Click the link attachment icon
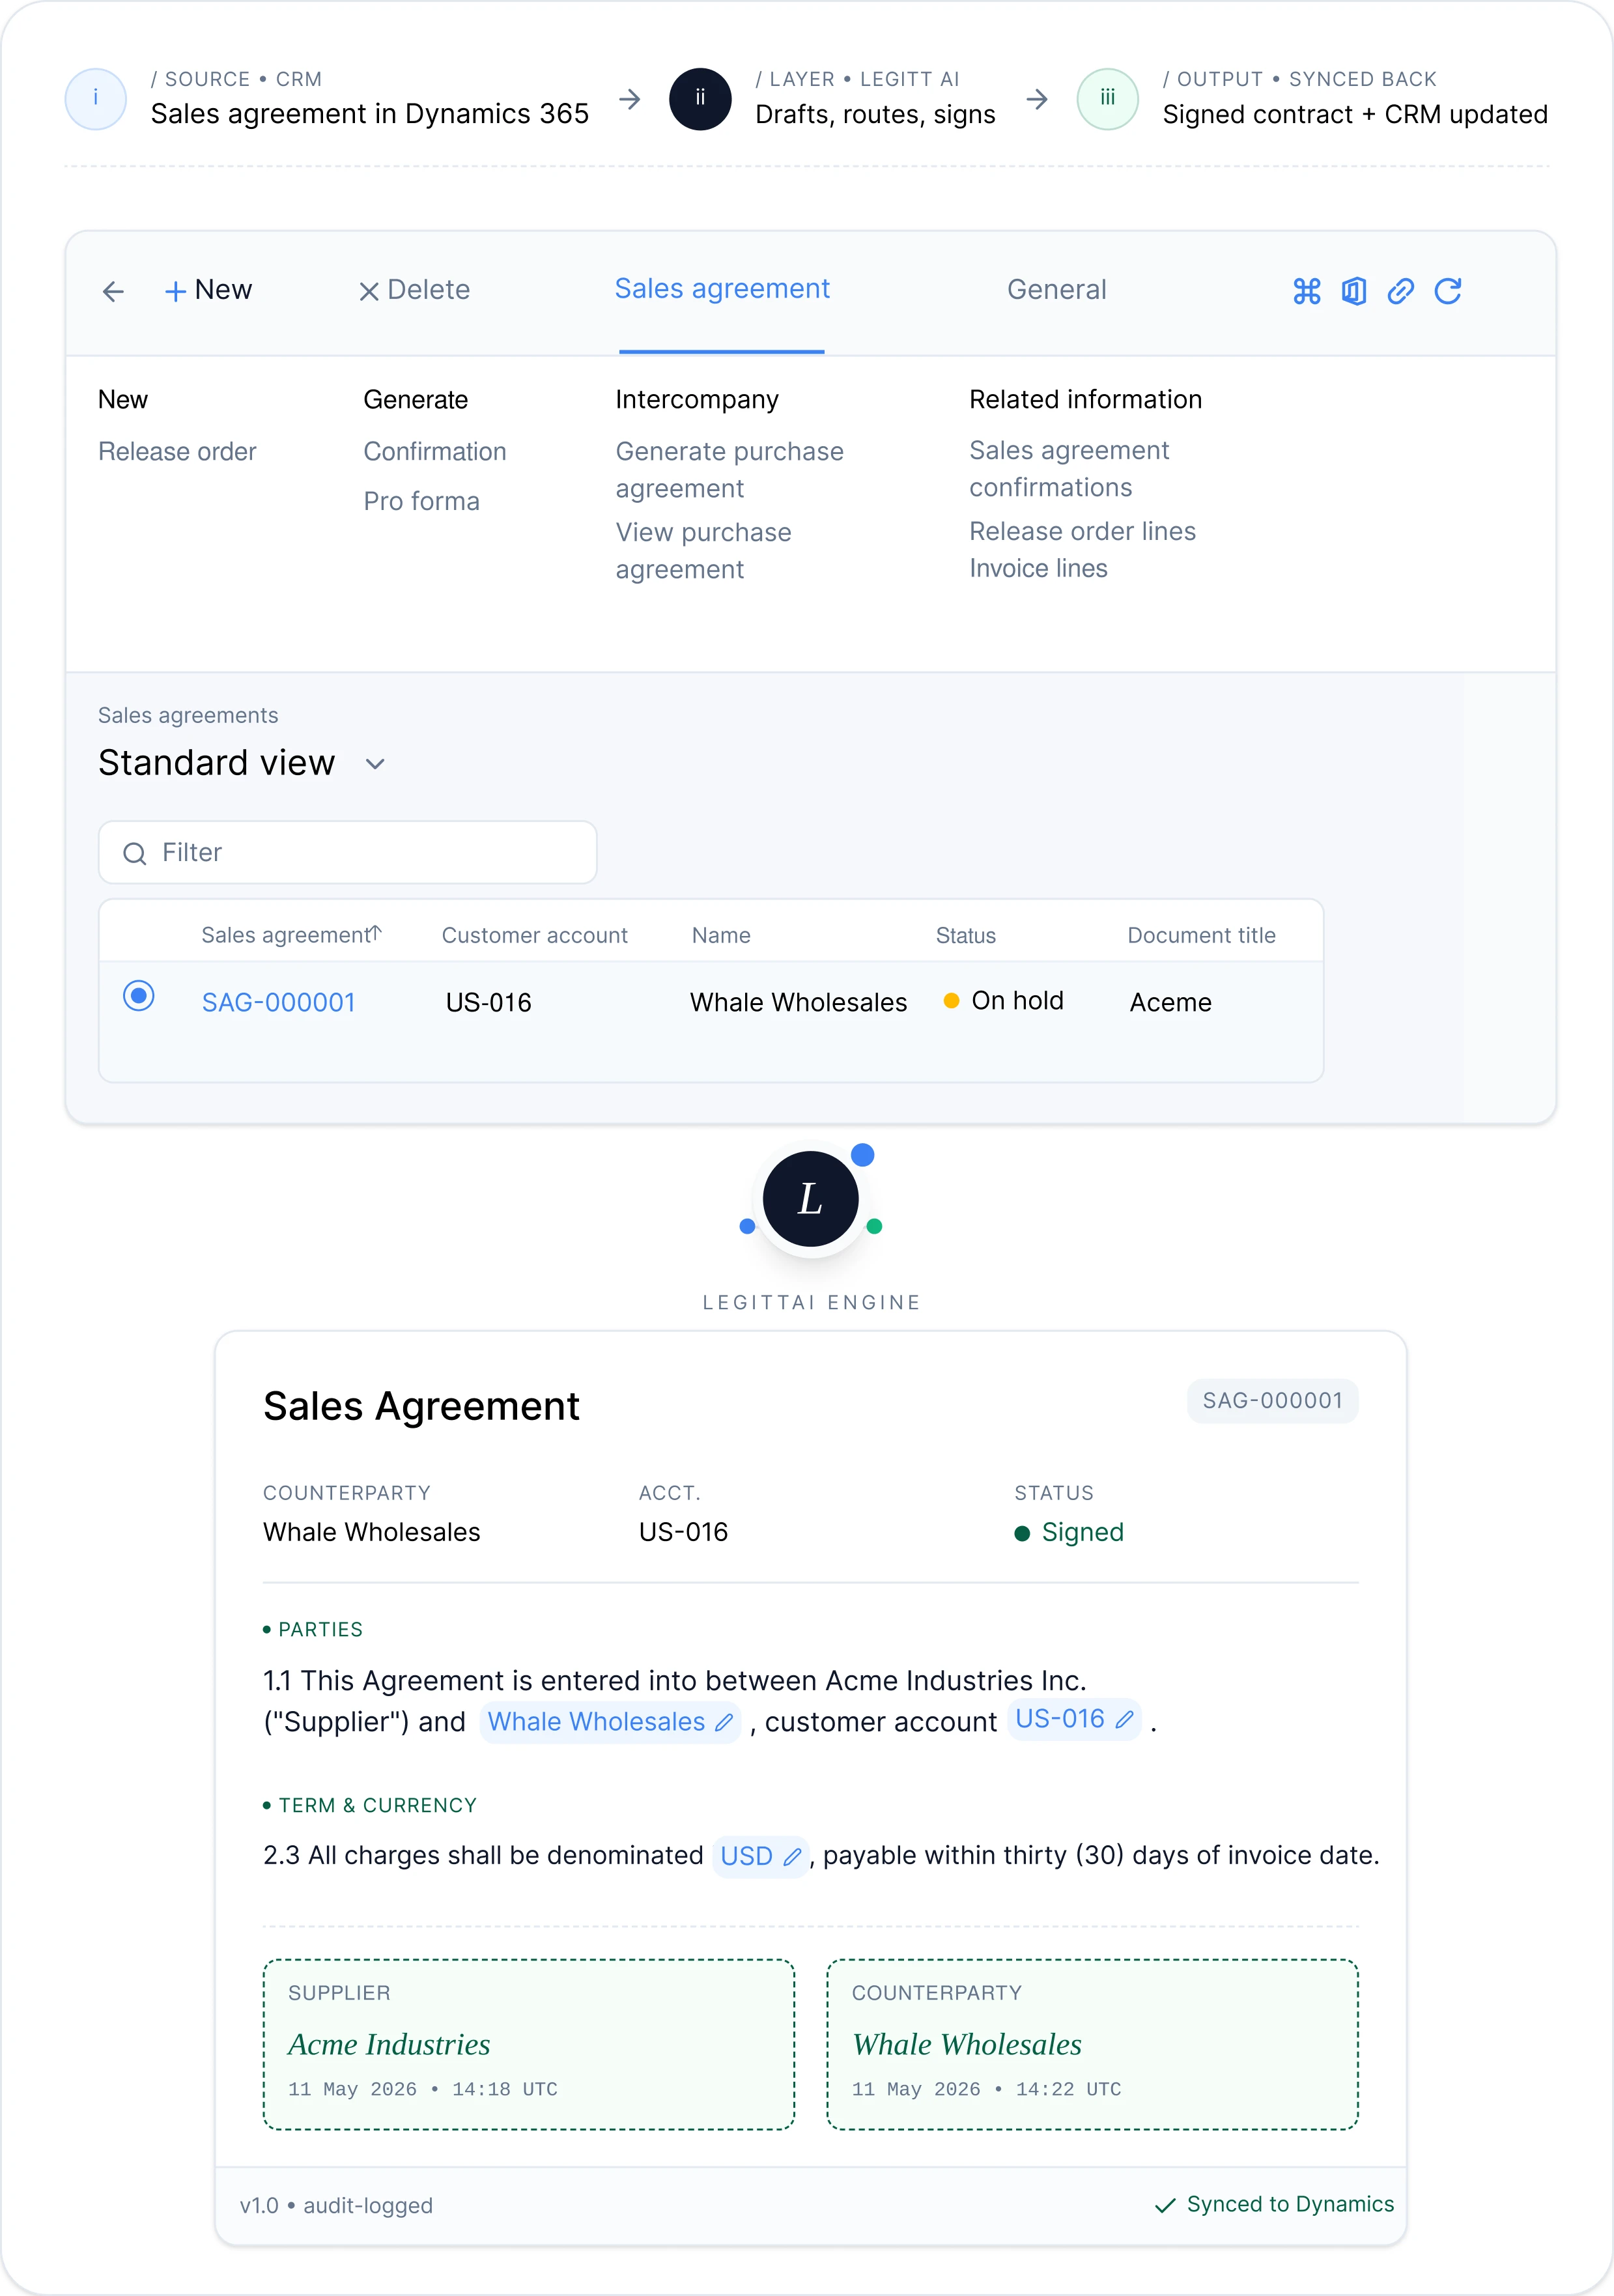The height and width of the screenshot is (2296, 1614). (1400, 291)
